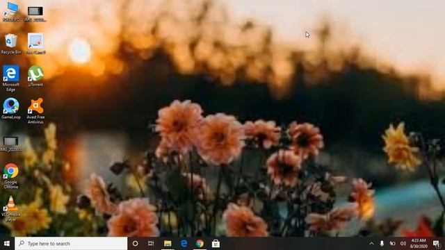Open Microsoft Store from the taskbar
Viewport: 445px width, 250px height.
[x=216, y=244]
